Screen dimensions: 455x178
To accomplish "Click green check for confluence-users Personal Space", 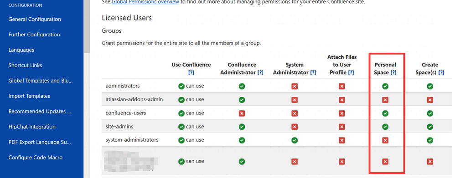I will pyautogui.click(x=385, y=113).
